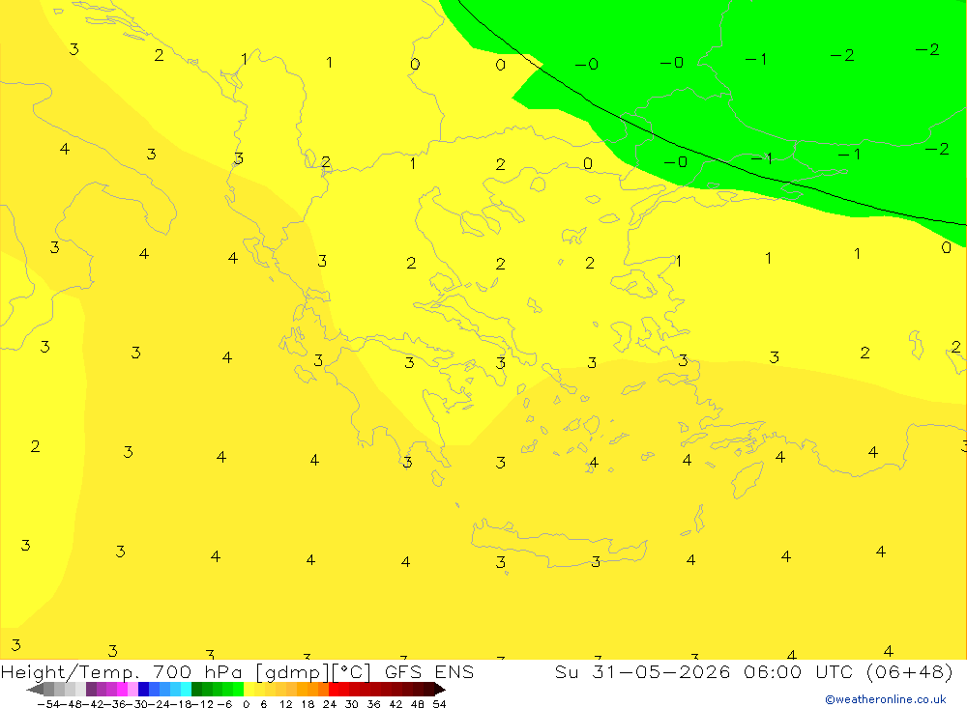967x708 pixels.
Task: Click the '48' legend scale label
Action: pos(418,704)
